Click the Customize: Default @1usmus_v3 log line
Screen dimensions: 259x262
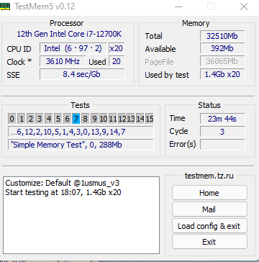pyautogui.click(x=63, y=183)
